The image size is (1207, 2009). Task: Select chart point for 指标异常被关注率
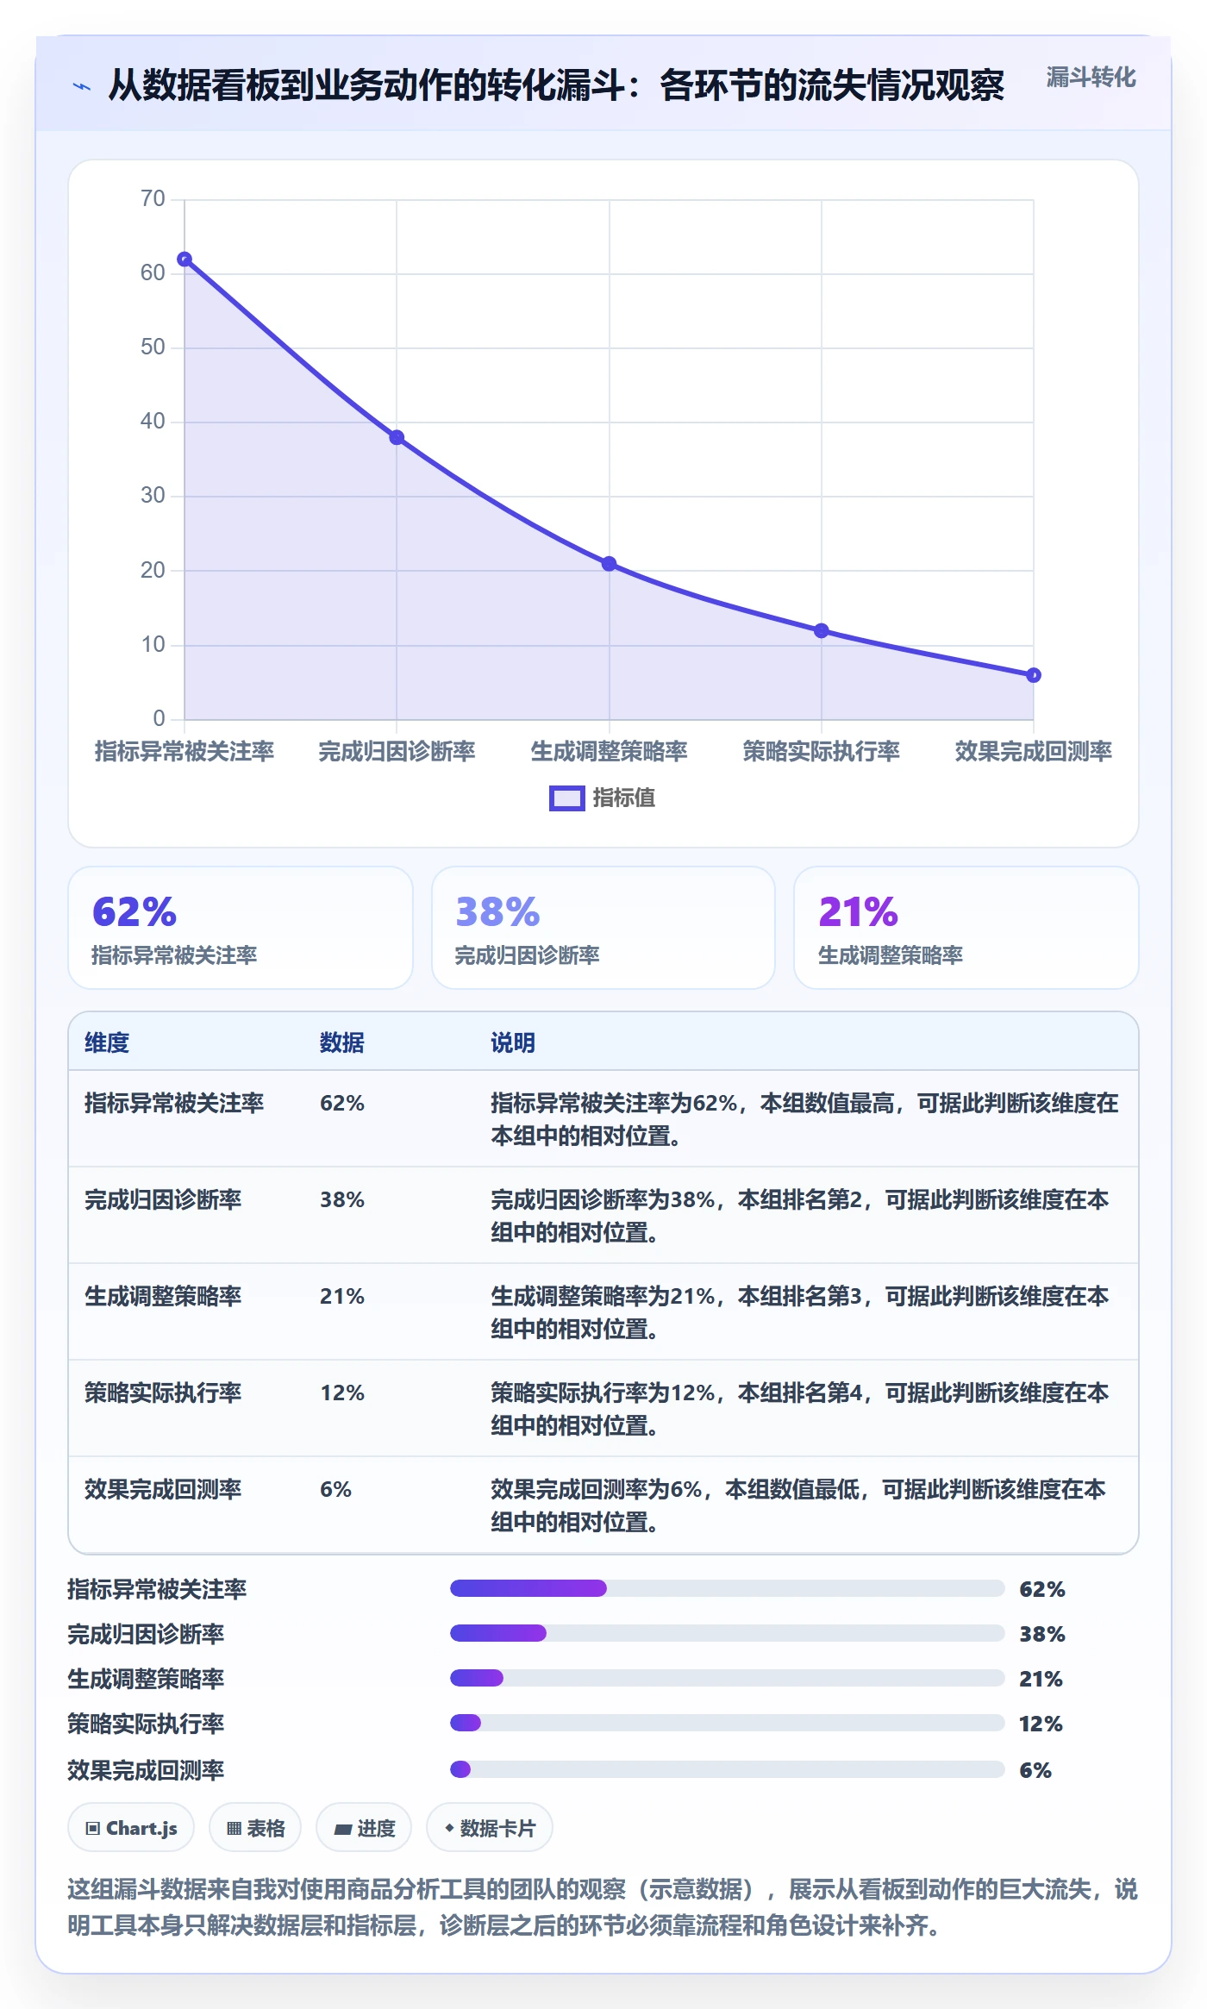(184, 260)
